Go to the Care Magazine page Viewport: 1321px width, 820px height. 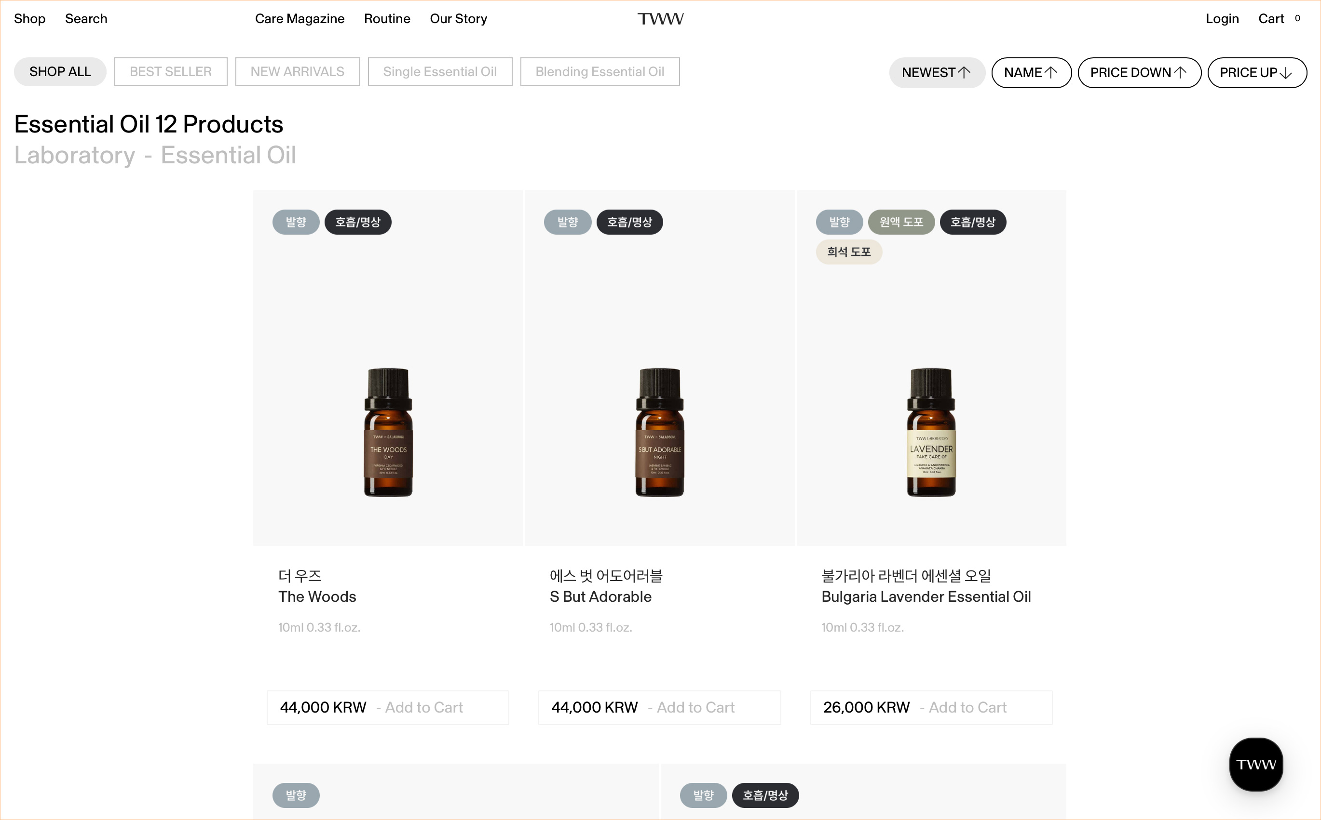click(x=300, y=19)
